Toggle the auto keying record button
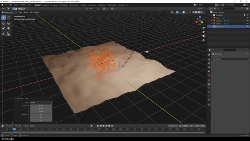The width and height of the screenshot is (250, 141). (91, 126)
